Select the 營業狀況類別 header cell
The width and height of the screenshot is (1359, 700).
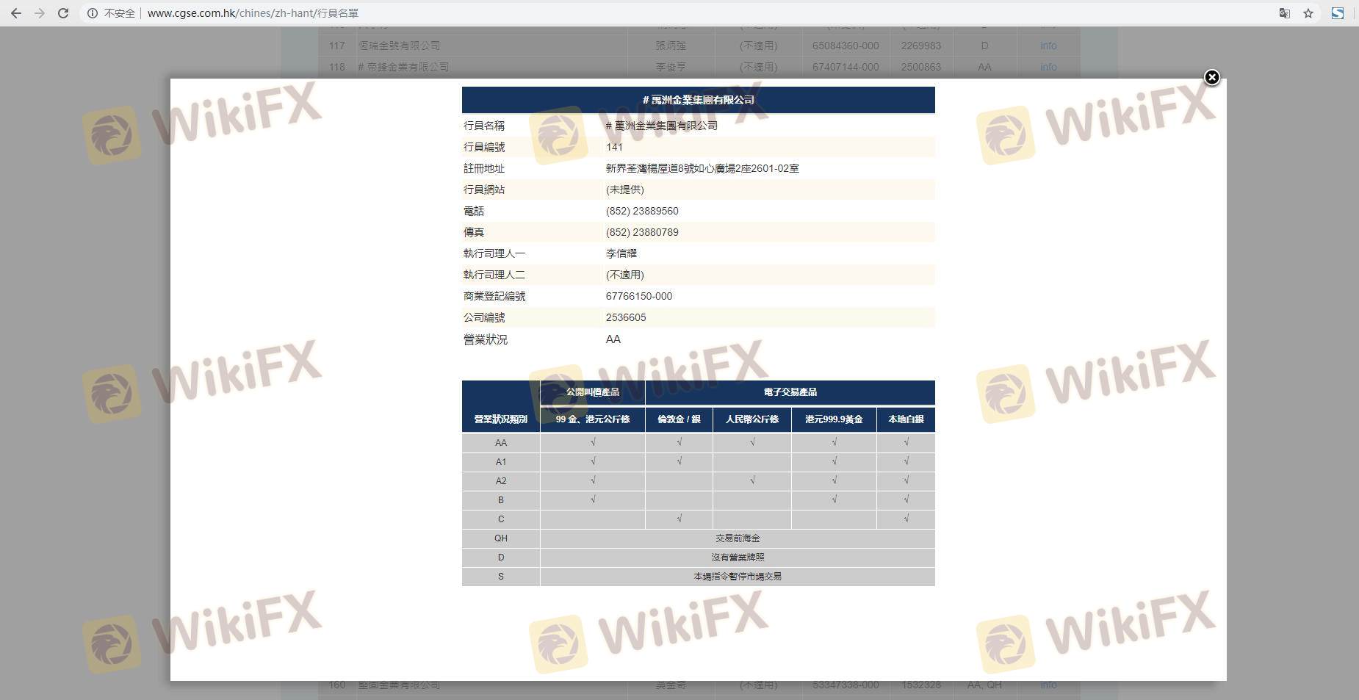[x=500, y=419]
